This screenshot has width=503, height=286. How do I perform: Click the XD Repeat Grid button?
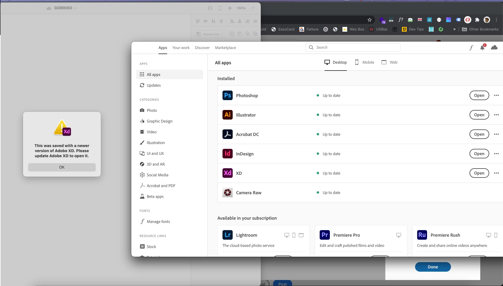point(208,34)
